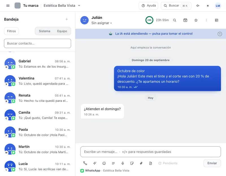Viewport: 226px width, 176px height.
Task: Open Valentina's conversation
Action: coord(38,81)
